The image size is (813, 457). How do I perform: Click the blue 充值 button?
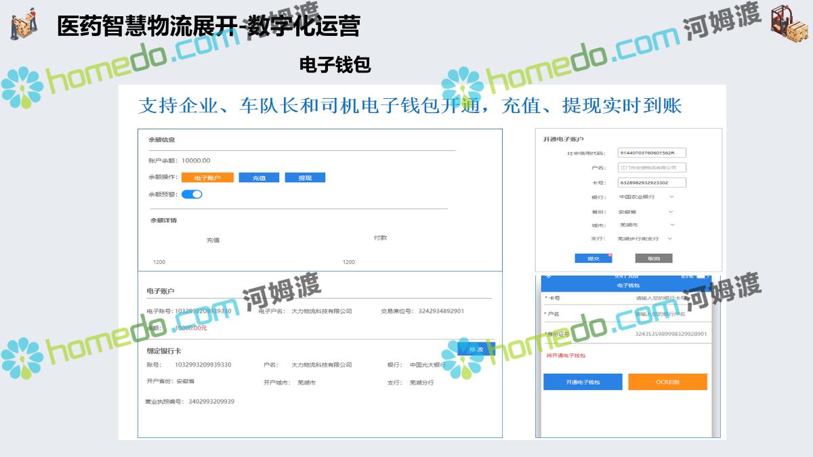click(x=259, y=177)
